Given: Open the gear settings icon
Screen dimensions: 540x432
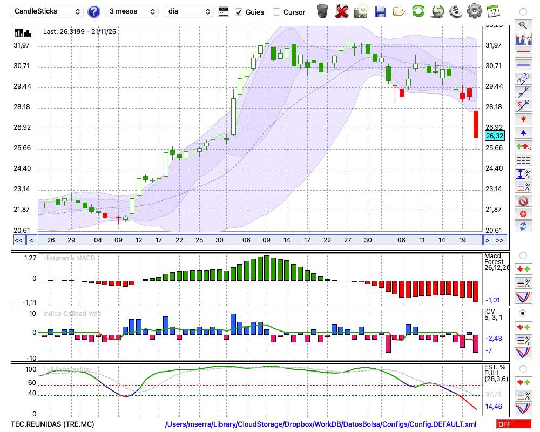Looking at the screenshot, I should tap(474, 11).
